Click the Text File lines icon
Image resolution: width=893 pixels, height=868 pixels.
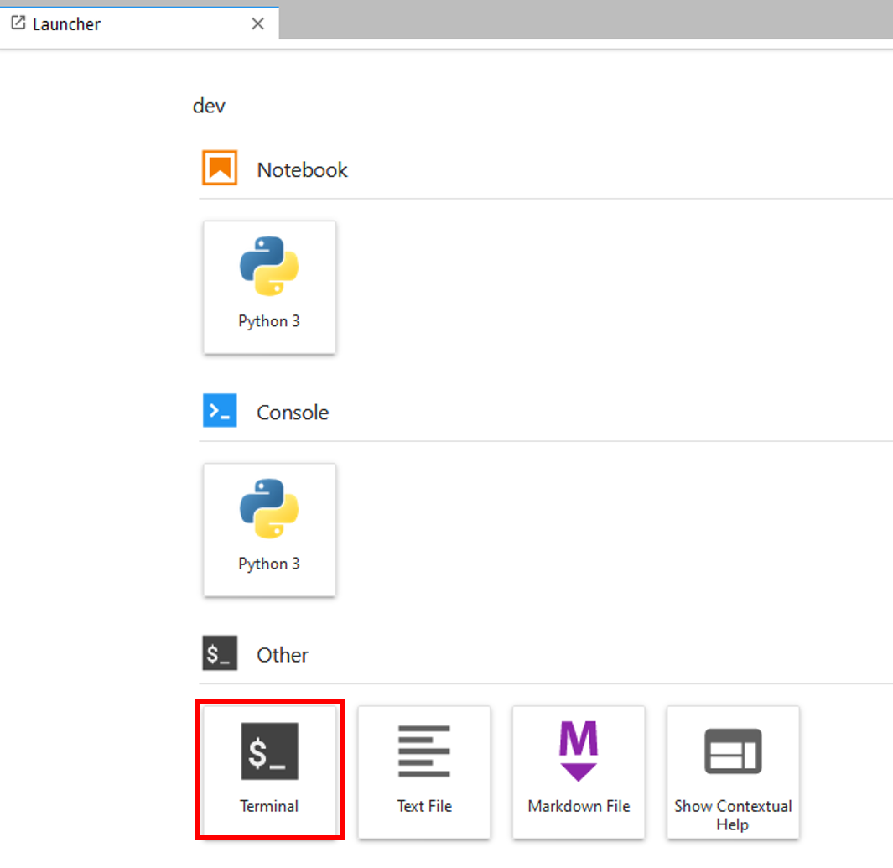click(x=423, y=751)
